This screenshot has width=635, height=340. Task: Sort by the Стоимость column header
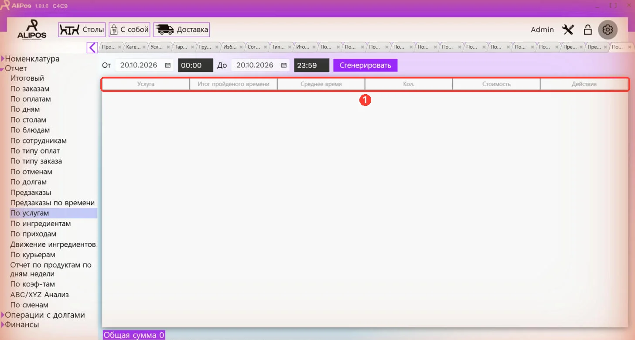[x=496, y=84]
